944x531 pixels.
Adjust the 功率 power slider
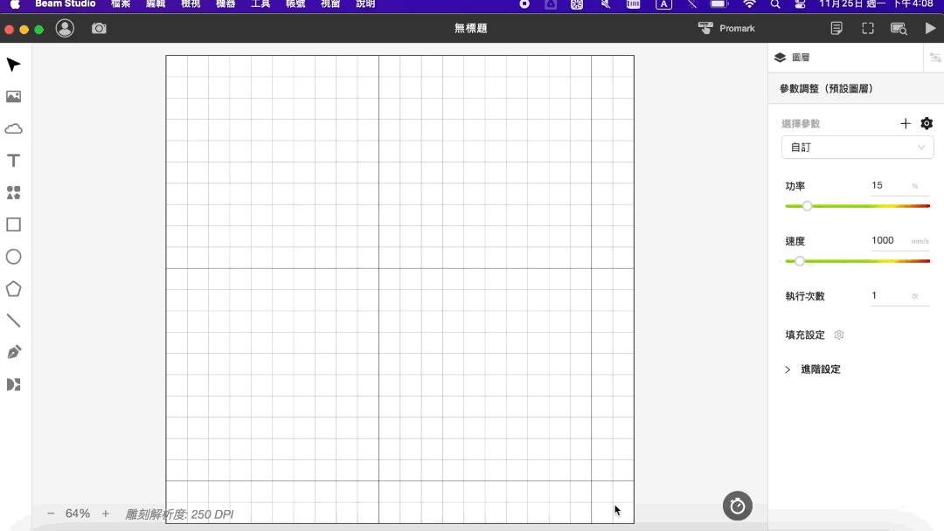tap(857, 206)
